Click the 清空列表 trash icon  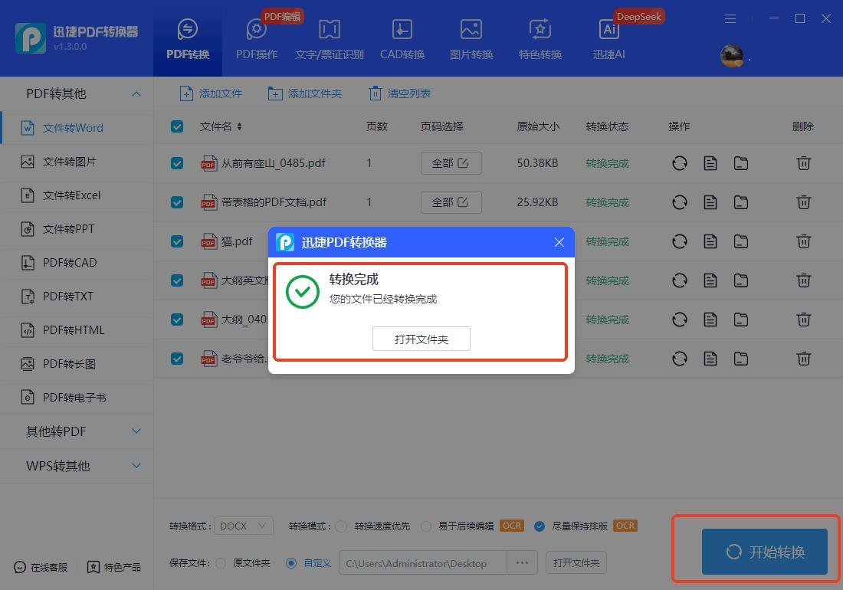click(x=375, y=93)
